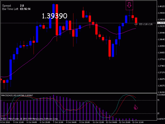Click the Spread label text
This screenshot has height=124, width=165.
click(7, 6)
